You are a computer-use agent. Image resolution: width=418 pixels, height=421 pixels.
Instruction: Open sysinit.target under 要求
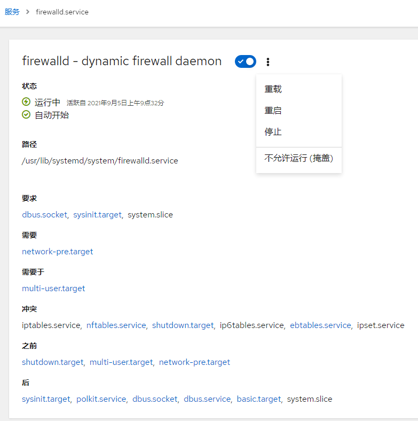[x=97, y=215]
